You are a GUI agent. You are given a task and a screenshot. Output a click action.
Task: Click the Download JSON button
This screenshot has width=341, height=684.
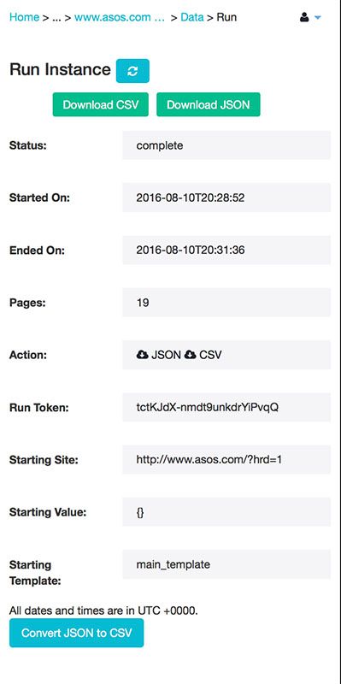click(x=209, y=104)
